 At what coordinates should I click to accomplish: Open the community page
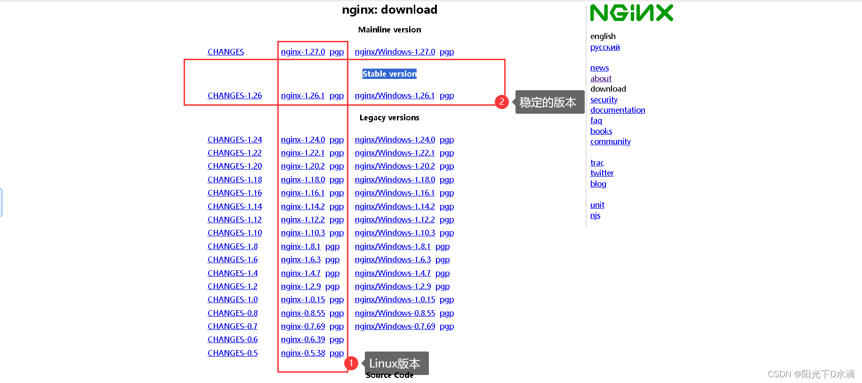click(x=610, y=141)
